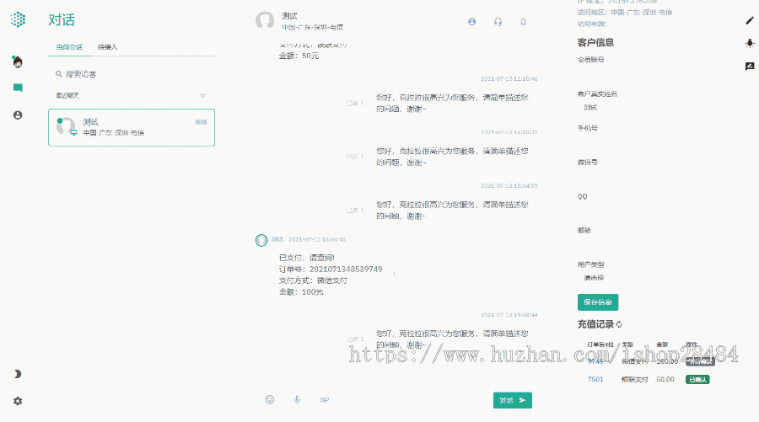Image resolution: width=759 pixels, height=422 pixels.
Task: Open options for 15:04:39 message
Action: (362, 211)
